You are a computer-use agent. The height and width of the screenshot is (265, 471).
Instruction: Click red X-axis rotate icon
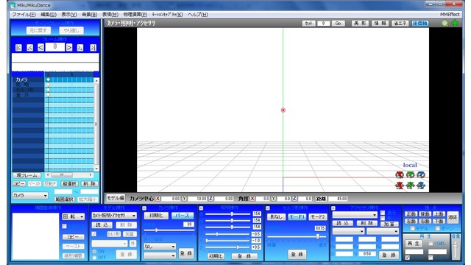pos(399,174)
